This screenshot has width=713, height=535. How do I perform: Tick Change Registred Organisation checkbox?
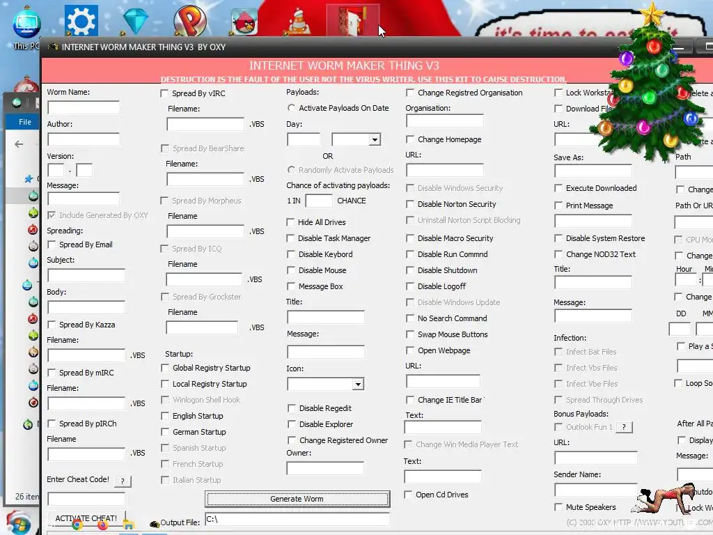[x=409, y=93]
